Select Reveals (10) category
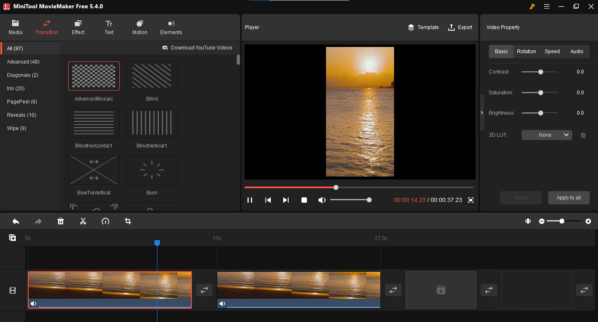Screen dimensions: 598x322 [x=30, y=115]
